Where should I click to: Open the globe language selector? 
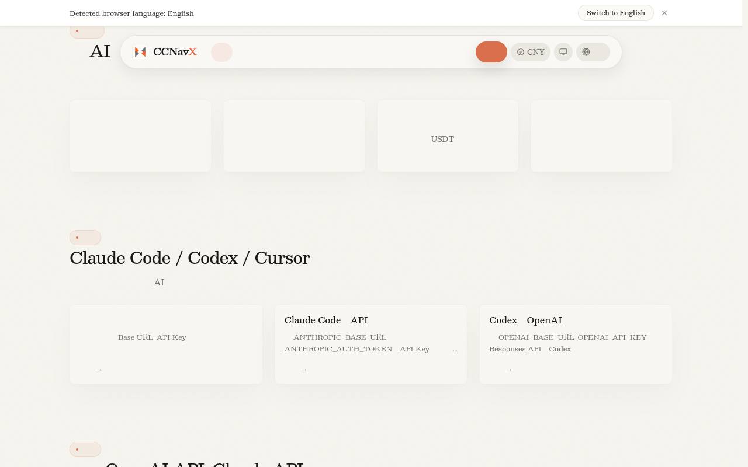[593, 52]
